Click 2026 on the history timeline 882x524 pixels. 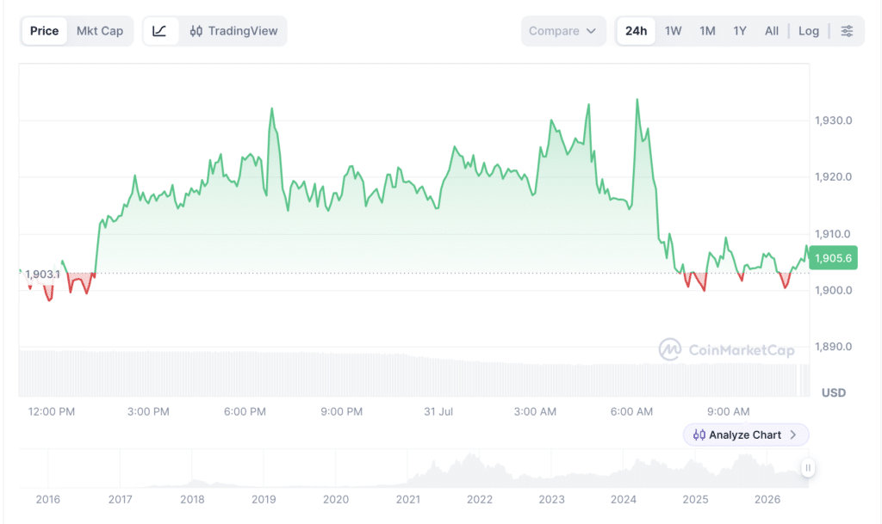pos(767,499)
